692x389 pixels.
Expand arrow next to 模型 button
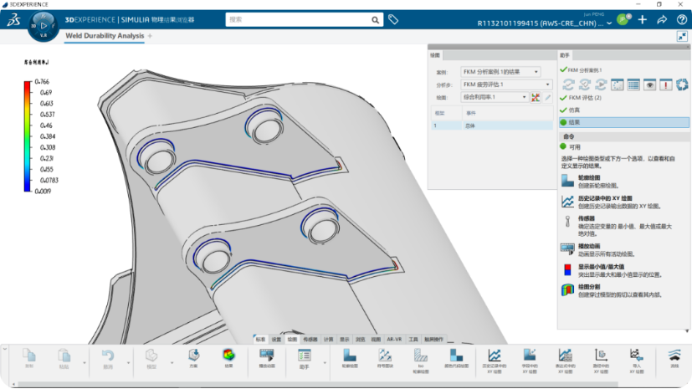click(x=172, y=363)
